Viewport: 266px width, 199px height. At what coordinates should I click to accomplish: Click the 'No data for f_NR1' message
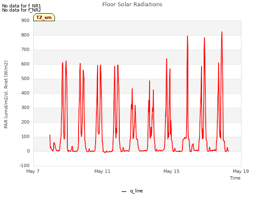pyautogui.click(x=22, y=6)
